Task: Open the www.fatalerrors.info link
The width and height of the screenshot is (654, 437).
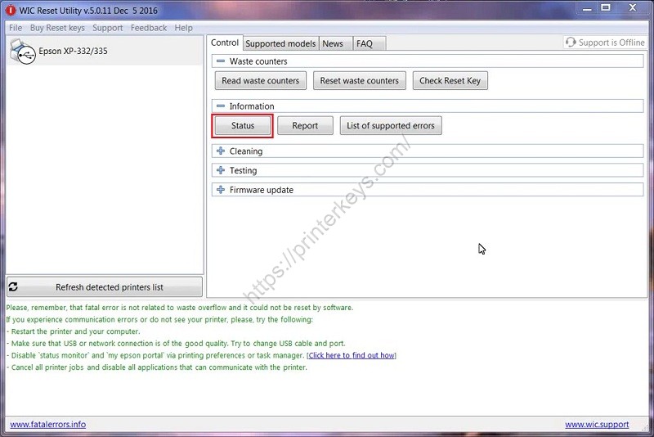Action: click(48, 425)
